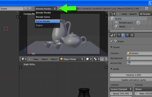Viewport: 152px width, 97px height.
Task: Collapse 3D view header menus toggle
Action: tap(30, 59)
